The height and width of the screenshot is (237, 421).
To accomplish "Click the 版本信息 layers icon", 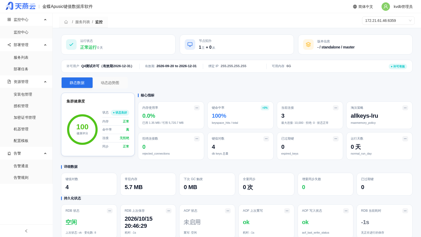I will (x=308, y=45).
